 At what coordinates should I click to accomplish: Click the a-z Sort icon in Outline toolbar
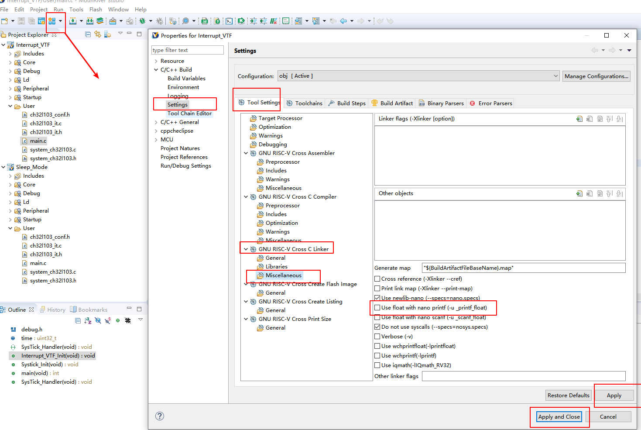coord(88,320)
